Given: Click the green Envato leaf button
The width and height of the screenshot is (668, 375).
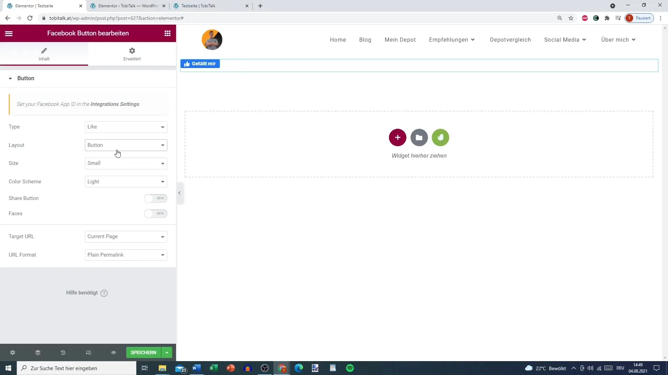Looking at the screenshot, I should coord(440,137).
